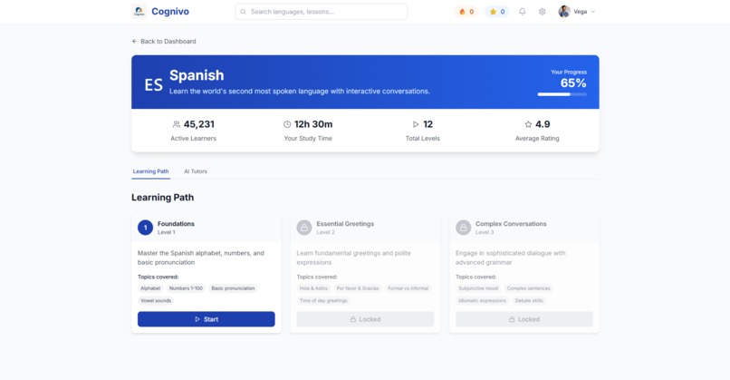Viewport: 730px width, 380px height.
Task: Select the Subjunctive mood topic tag
Action: pos(478,288)
